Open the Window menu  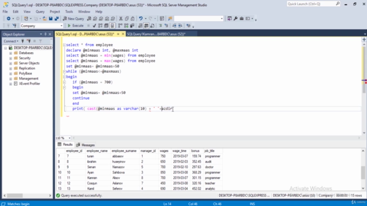point(84,11)
